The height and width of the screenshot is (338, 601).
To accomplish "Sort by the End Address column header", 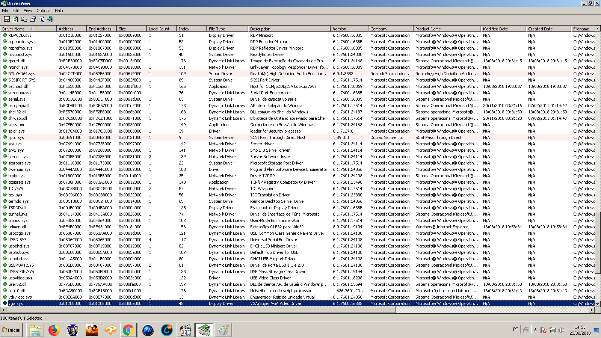I will pos(101,29).
